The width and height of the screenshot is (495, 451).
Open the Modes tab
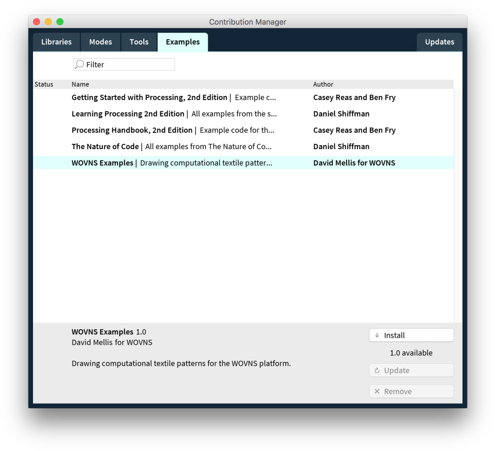coord(100,42)
